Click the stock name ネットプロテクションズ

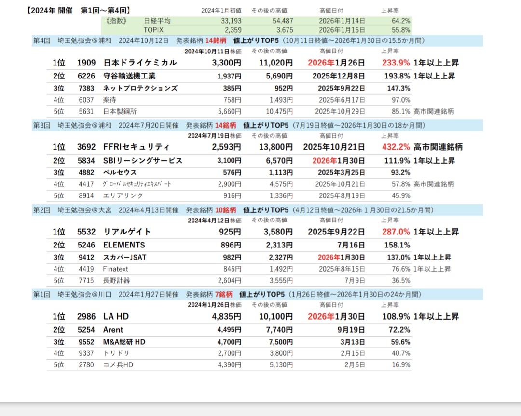tap(140, 88)
